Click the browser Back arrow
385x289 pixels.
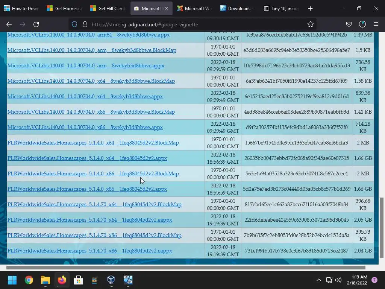9,24
